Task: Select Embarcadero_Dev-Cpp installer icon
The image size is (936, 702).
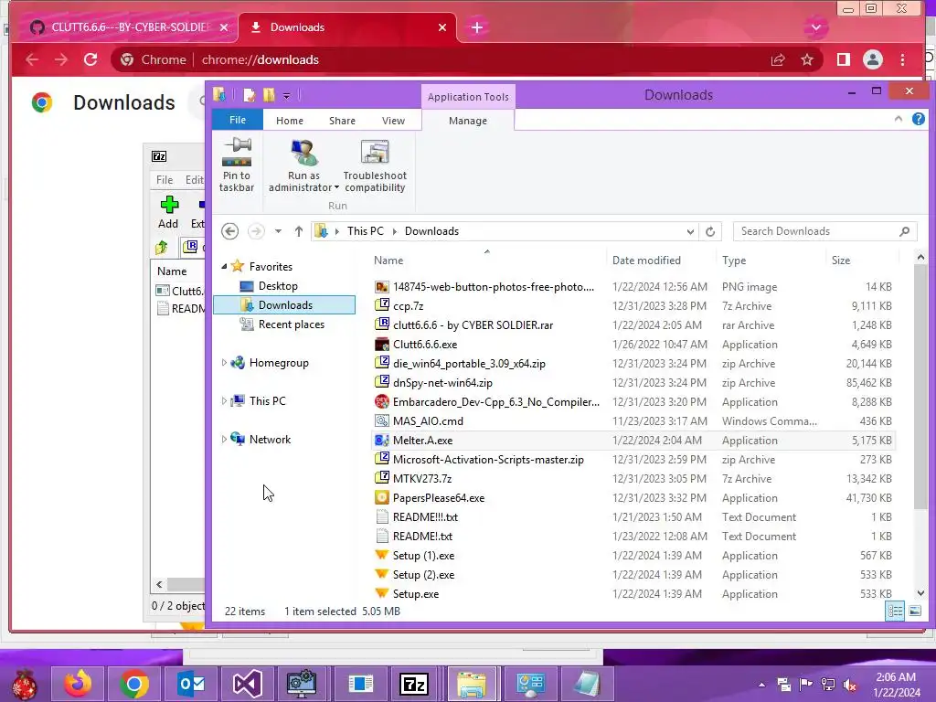Action: tap(381, 402)
